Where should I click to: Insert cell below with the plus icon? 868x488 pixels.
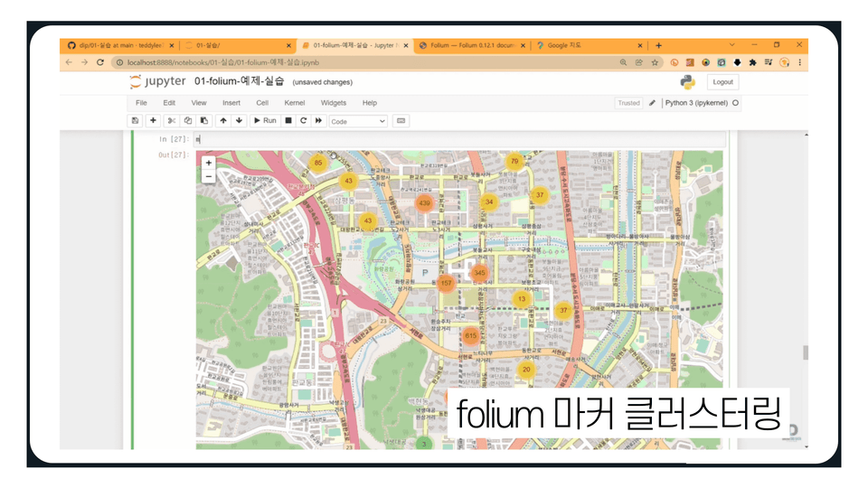[x=154, y=120]
